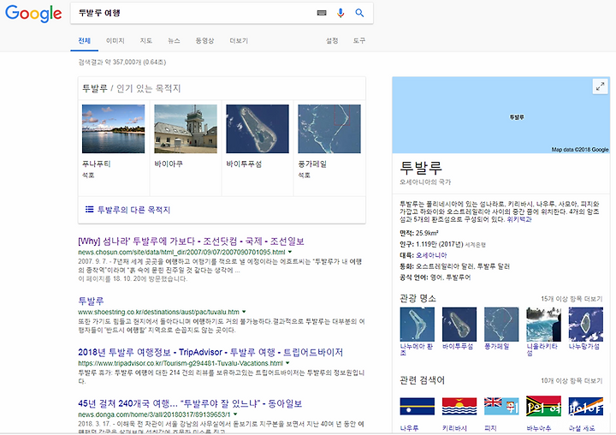616x435 pixels.
Task: Click the 키리바시 flag
Action: click(x=459, y=406)
